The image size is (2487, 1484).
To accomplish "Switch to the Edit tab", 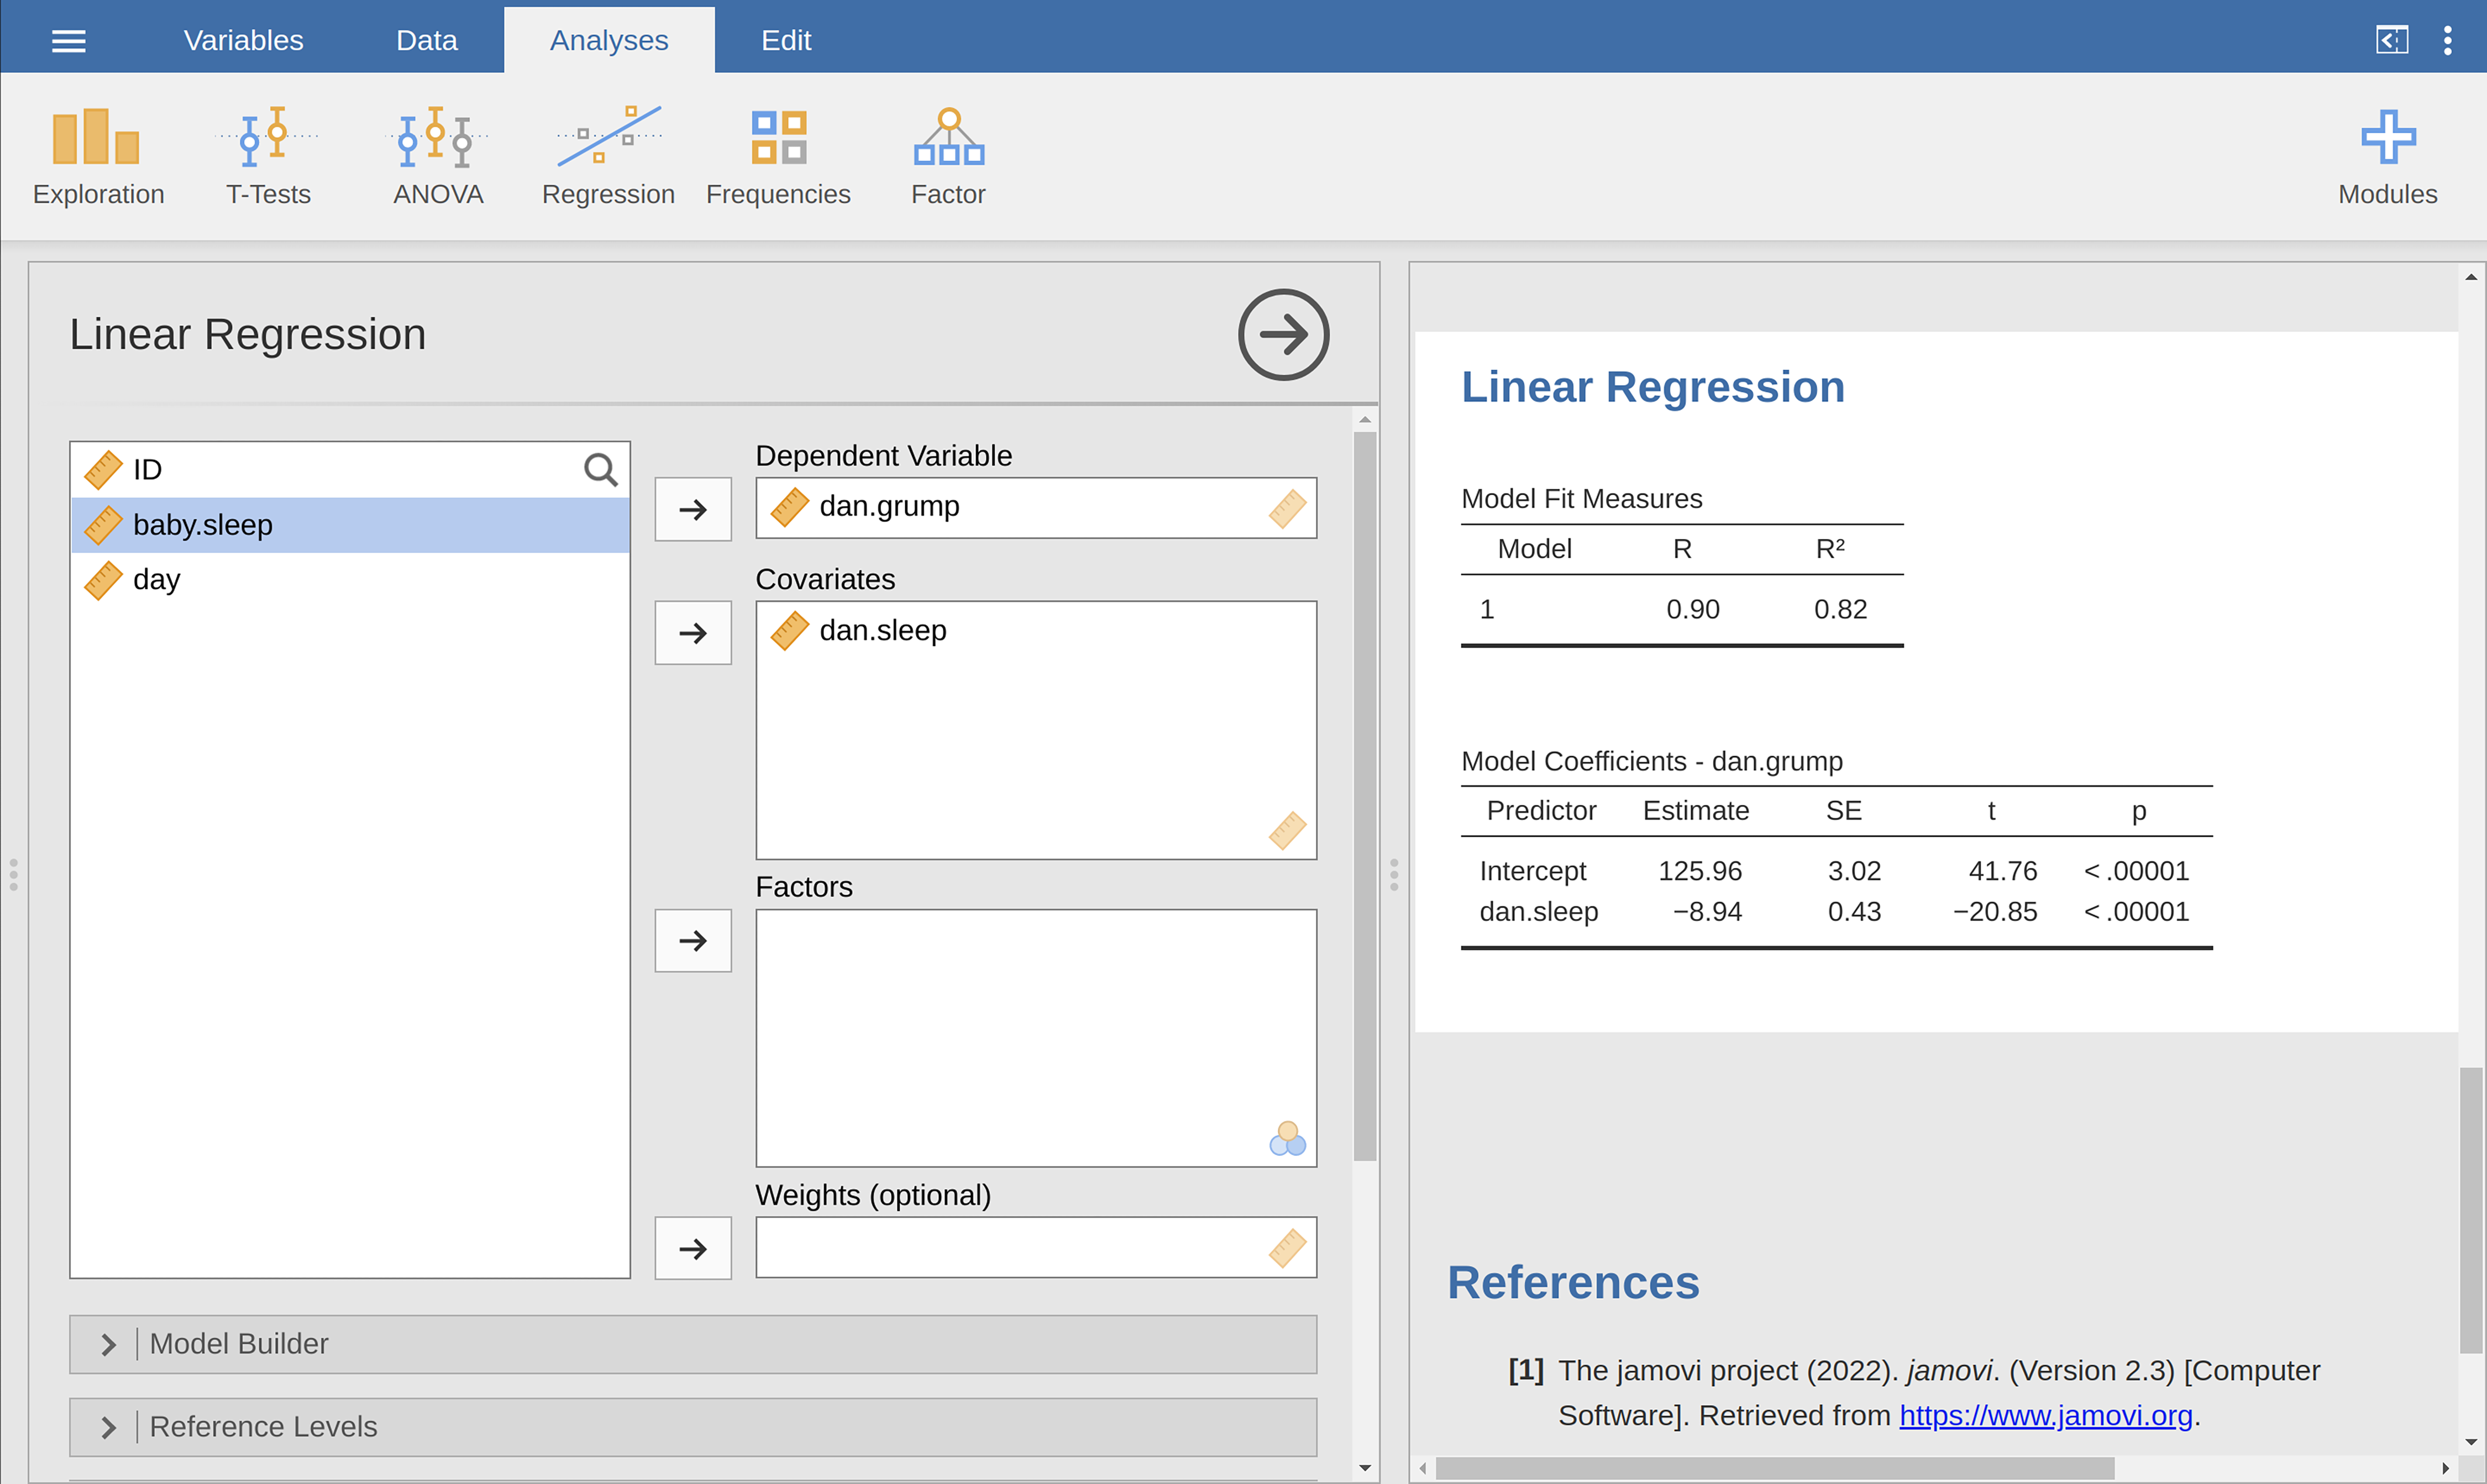I will tap(786, 40).
